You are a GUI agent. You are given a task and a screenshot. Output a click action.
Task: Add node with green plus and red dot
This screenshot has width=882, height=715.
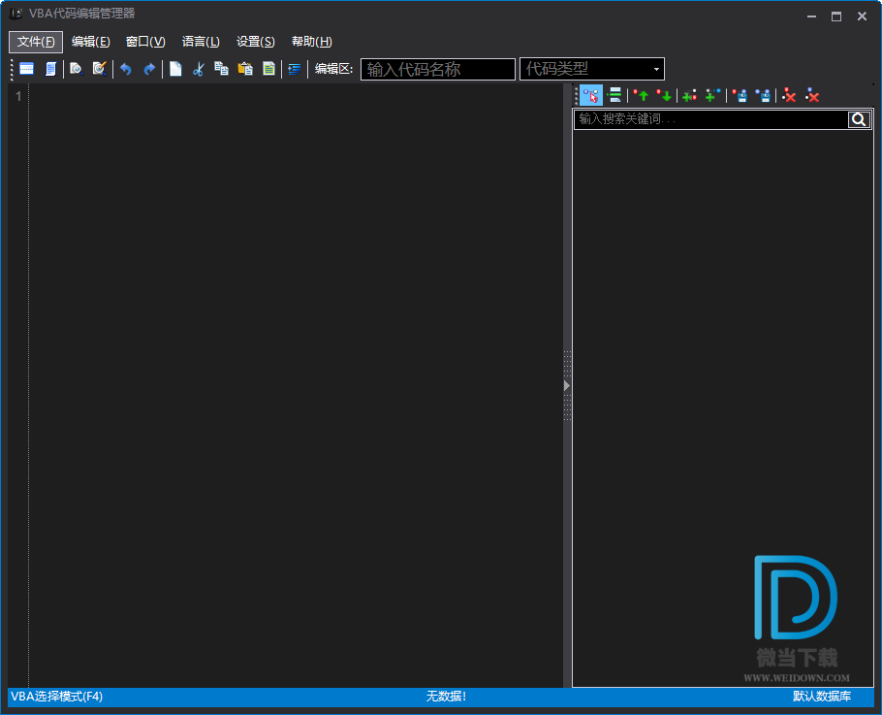coord(690,96)
